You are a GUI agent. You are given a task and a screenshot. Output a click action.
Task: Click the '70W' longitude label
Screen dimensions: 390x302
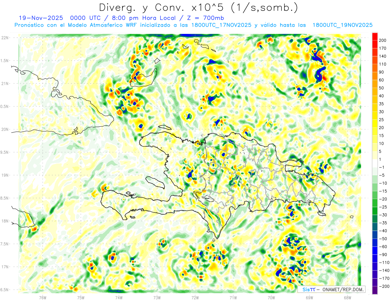click(271, 297)
